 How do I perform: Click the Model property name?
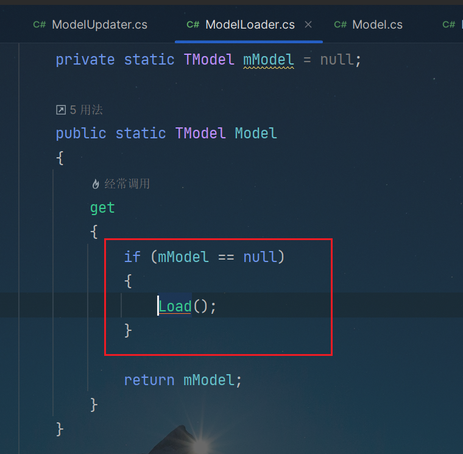coord(256,133)
